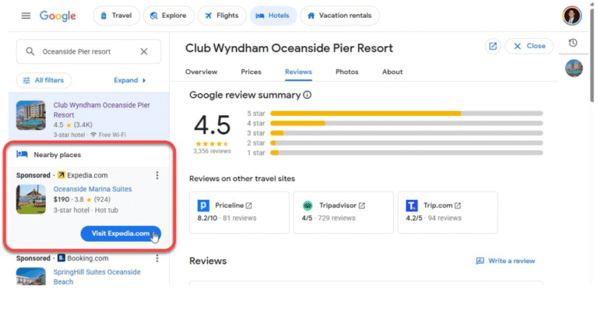Switch to the Photos tab
598x336 pixels.
[347, 72]
